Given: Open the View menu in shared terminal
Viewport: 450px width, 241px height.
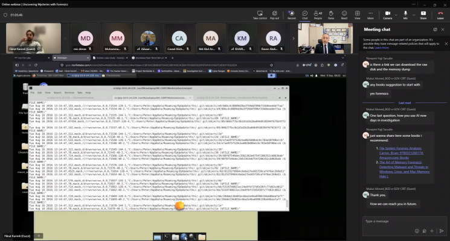Looking at the screenshot, I should click(48, 92).
